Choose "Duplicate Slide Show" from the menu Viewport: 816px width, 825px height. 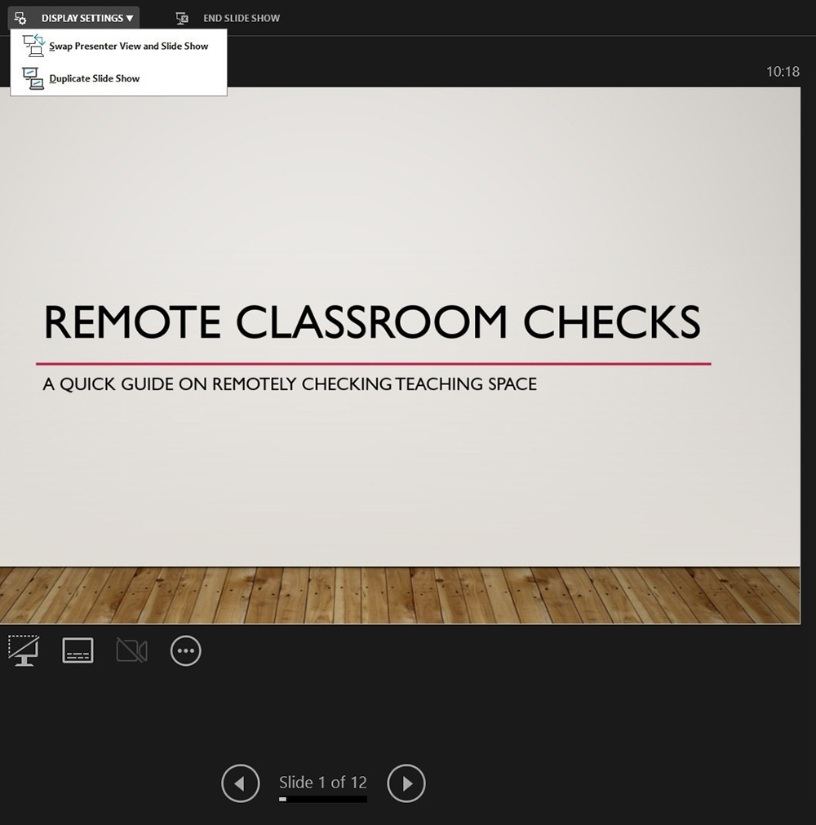click(95, 78)
